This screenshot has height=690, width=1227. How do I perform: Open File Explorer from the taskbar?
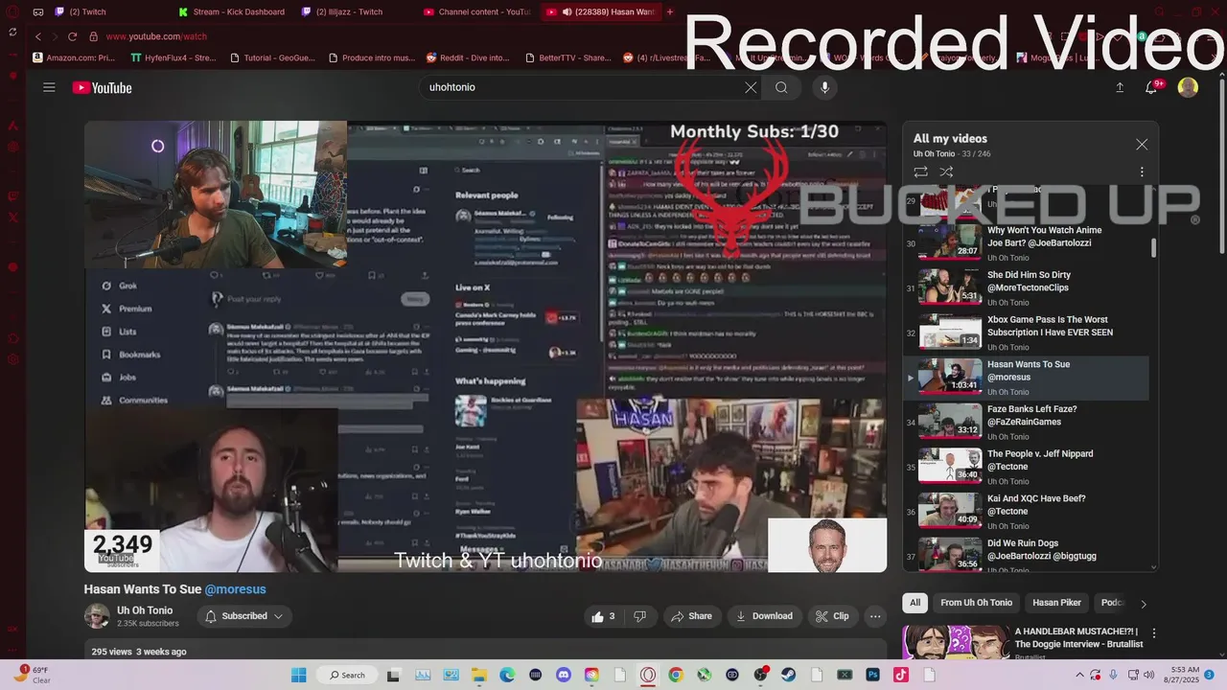(478, 675)
